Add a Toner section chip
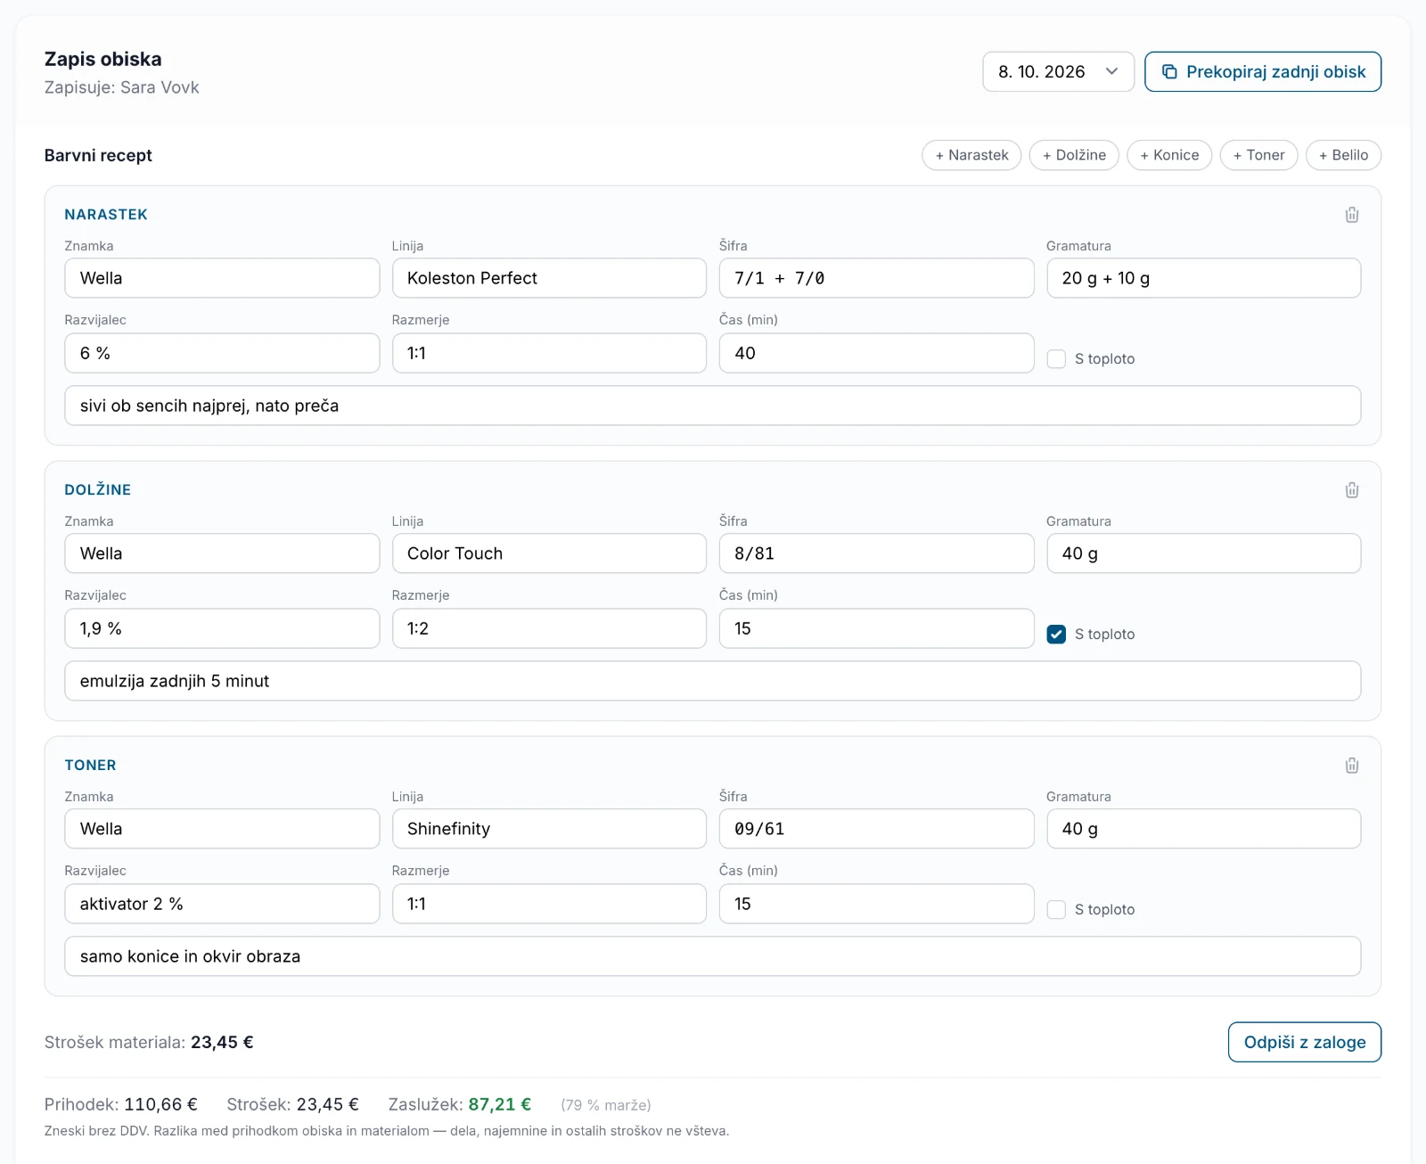 click(x=1258, y=155)
